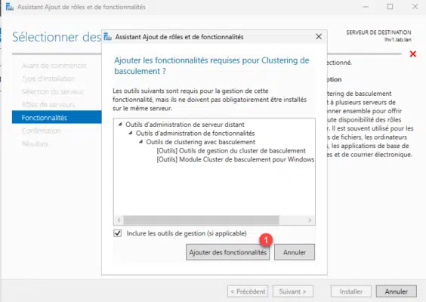The image size is (426, 302).
Task: Select Outils de gestion du cluster de basculement item
Action: click(231, 150)
